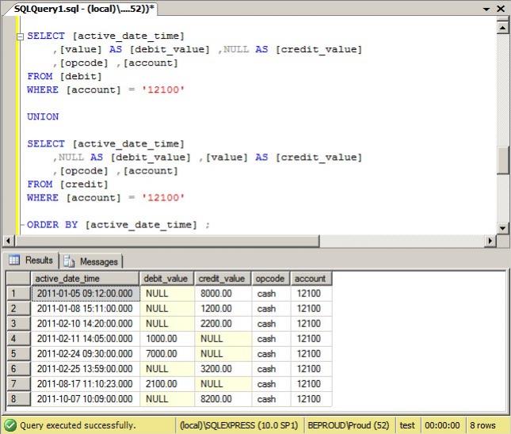Select the debit_value column header

coord(167,279)
